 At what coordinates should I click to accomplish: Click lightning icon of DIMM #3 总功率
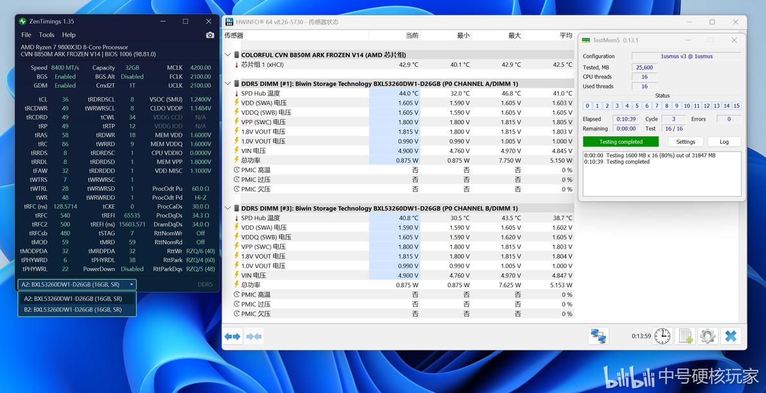(x=237, y=285)
